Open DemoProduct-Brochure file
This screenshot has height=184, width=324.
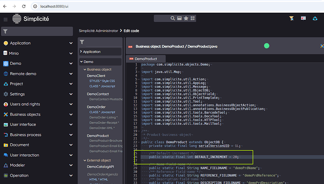click(106, 141)
